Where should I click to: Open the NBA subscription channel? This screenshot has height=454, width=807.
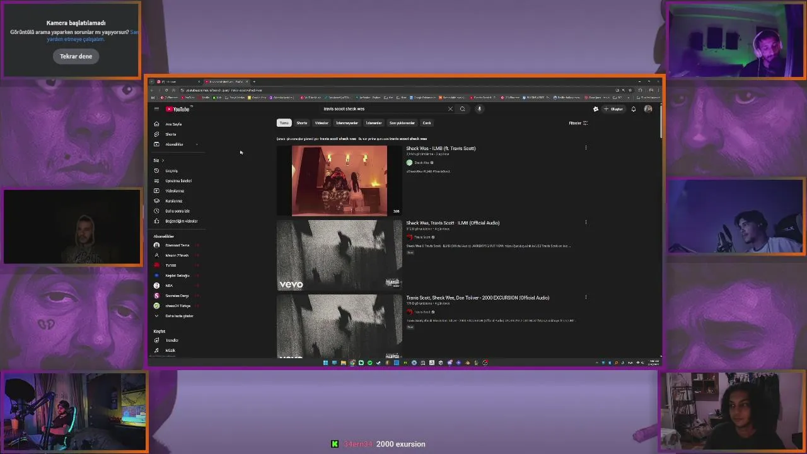169,286
